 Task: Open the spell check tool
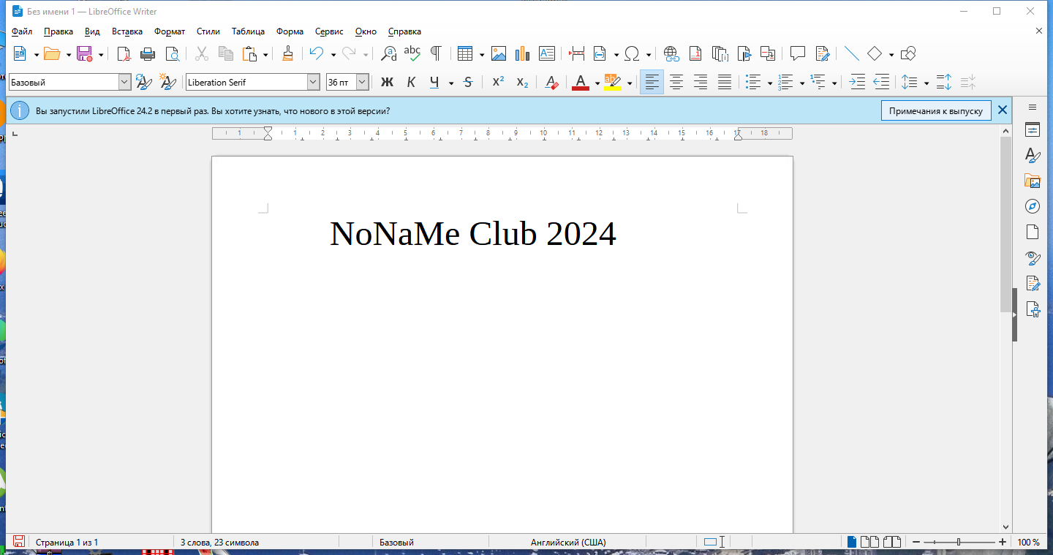click(x=412, y=53)
